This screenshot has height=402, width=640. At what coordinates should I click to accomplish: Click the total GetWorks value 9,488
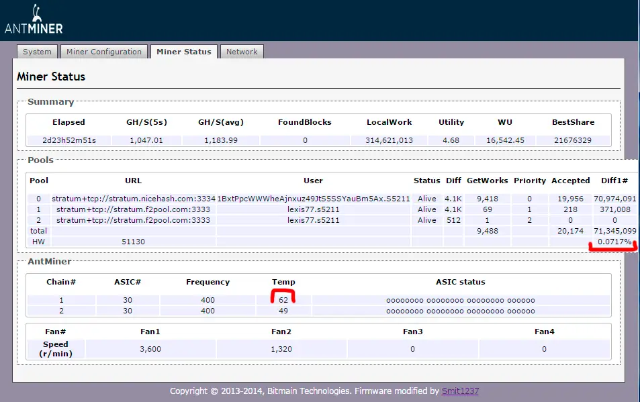[488, 231]
